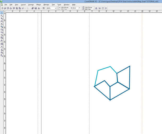
Task: Click the ruler origin box at rulers' corner
Action: click(x=5, y=12)
